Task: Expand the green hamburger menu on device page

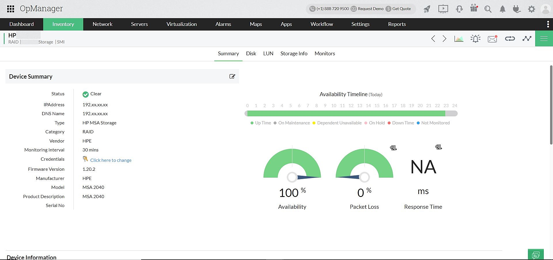Action: coord(544,38)
